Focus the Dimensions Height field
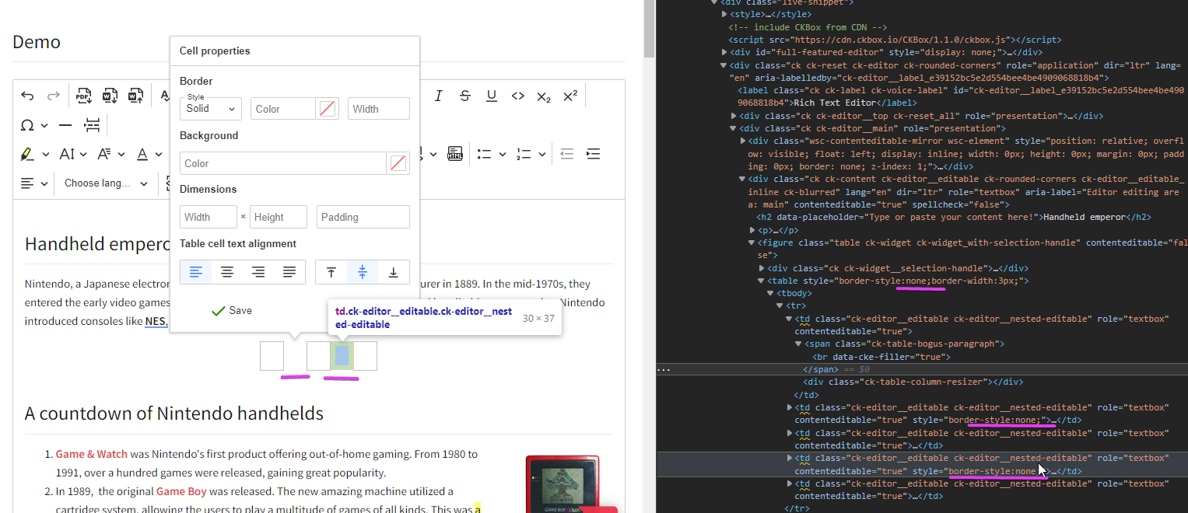Image resolution: width=1188 pixels, height=513 pixels. [279, 217]
